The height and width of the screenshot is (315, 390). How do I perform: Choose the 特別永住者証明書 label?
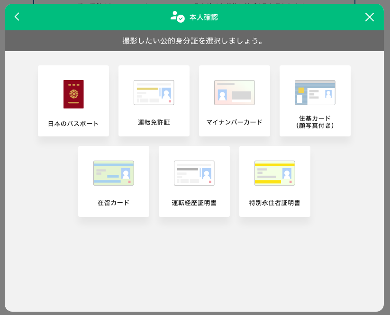point(274,203)
